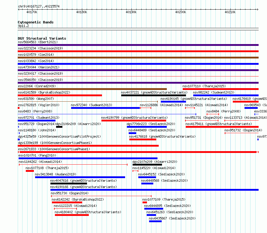
Task: Click nsv1126886 (Alsmadi2014) label
Action: tap(161, 105)
